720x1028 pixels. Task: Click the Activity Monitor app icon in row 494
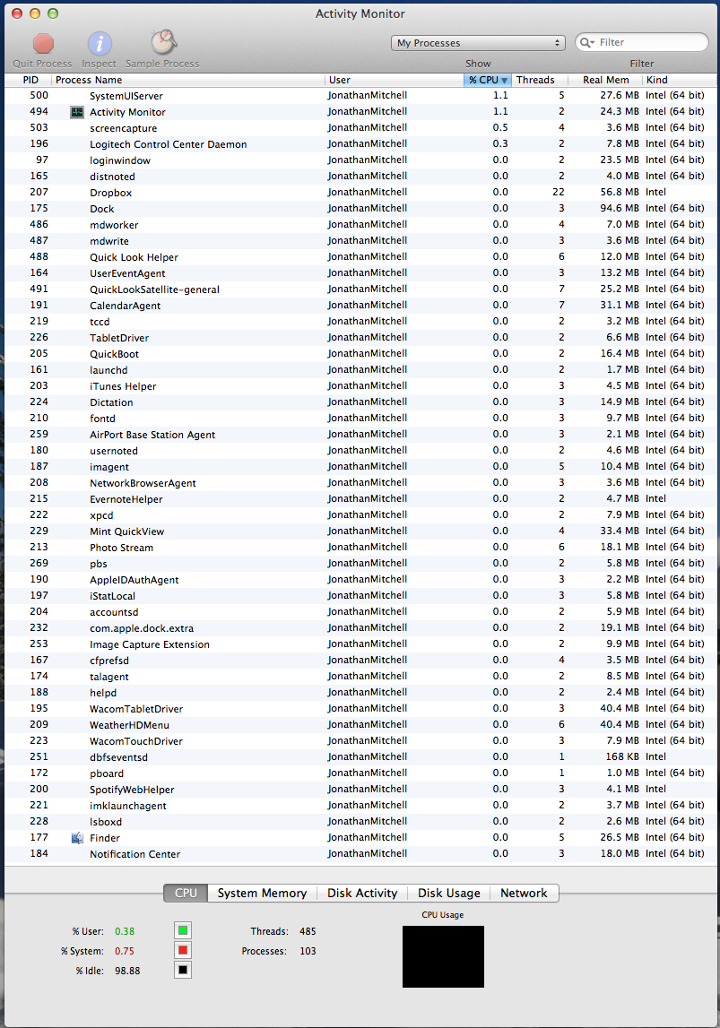(77, 112)
